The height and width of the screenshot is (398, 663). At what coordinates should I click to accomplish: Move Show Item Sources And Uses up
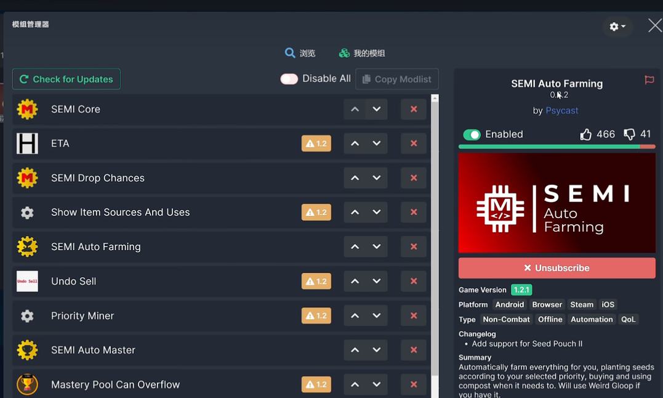(x=355, y=213)
